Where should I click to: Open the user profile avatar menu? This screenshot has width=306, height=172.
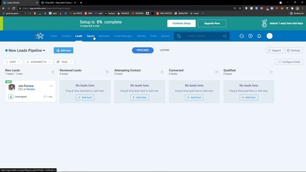(x=270, y=36)
